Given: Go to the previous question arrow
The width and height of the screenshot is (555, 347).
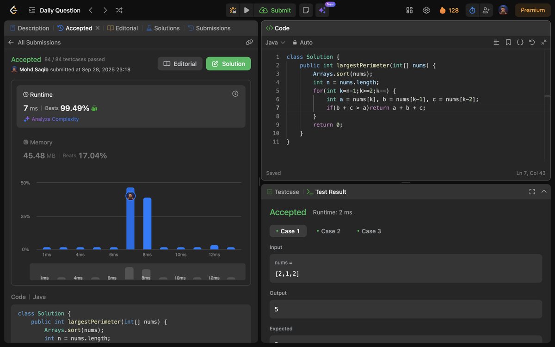Looking at the screenshot, I should [x=91, y=10].
